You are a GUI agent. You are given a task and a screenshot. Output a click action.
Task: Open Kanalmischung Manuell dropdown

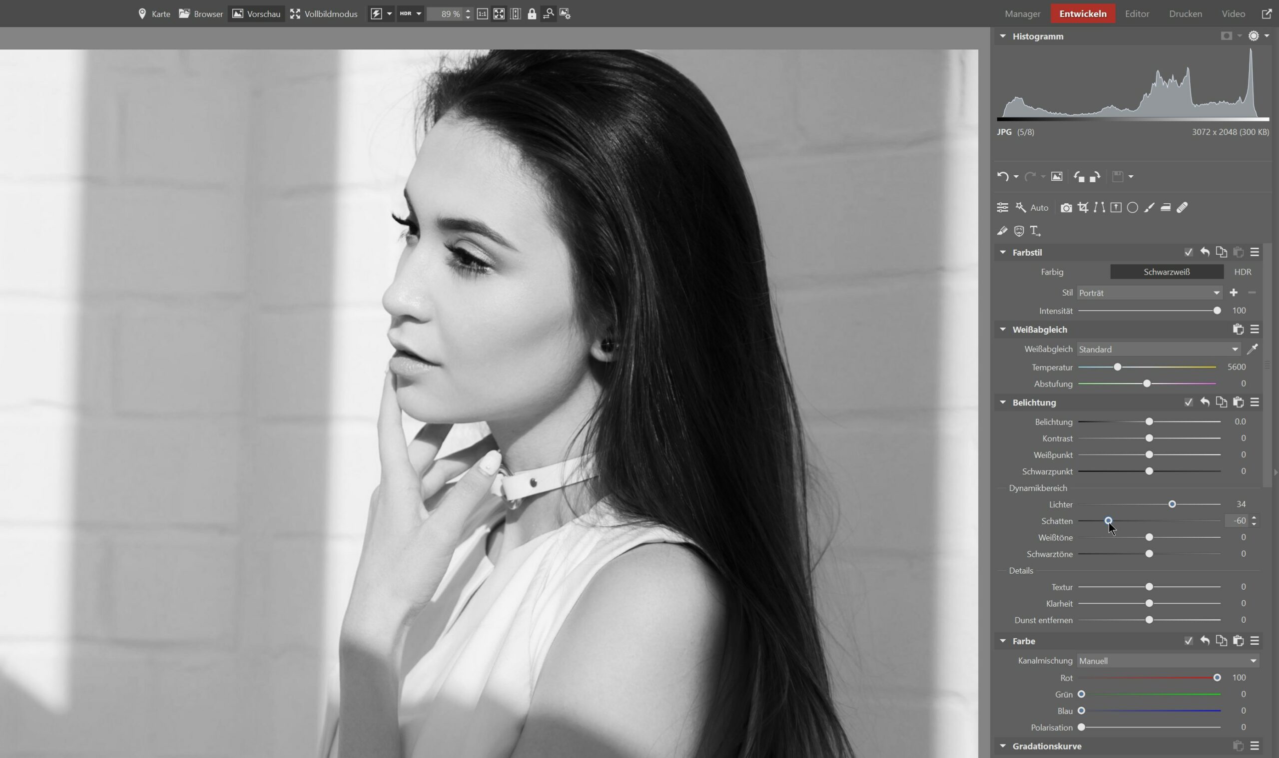click(x=1167, y=661)
